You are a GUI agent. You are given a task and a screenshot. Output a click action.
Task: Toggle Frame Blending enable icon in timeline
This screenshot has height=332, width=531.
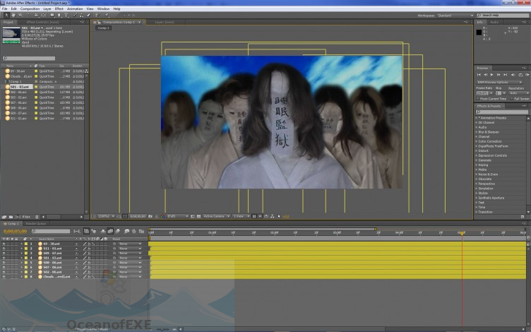[110, 232]
